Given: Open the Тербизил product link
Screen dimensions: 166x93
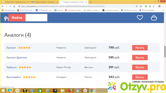Looking at the screenshot, I should pos(11,67).
